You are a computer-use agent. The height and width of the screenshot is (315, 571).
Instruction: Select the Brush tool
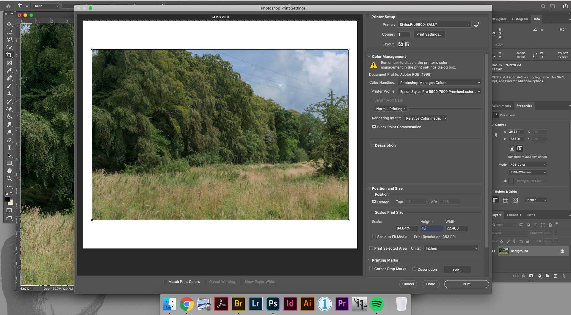click(x=9, y=86)
